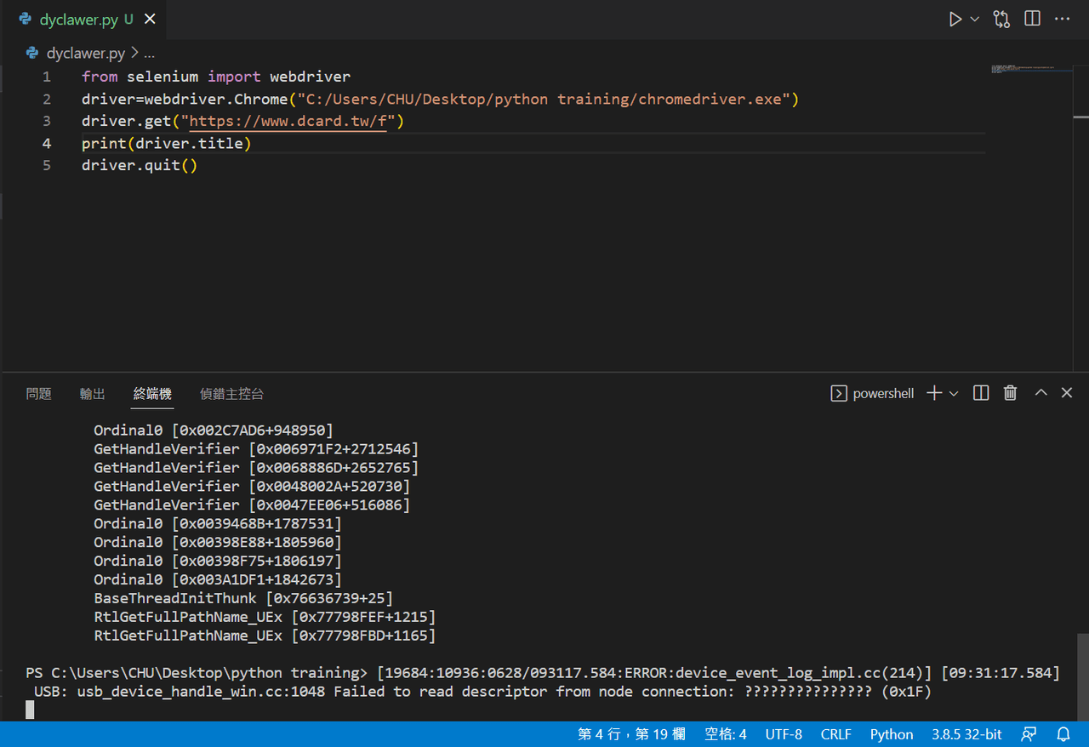This screenshot has height=747, width=1089.
Task: Toggle the Python interpreter 3.8.5 32-bit
Action: click(966, 734)
